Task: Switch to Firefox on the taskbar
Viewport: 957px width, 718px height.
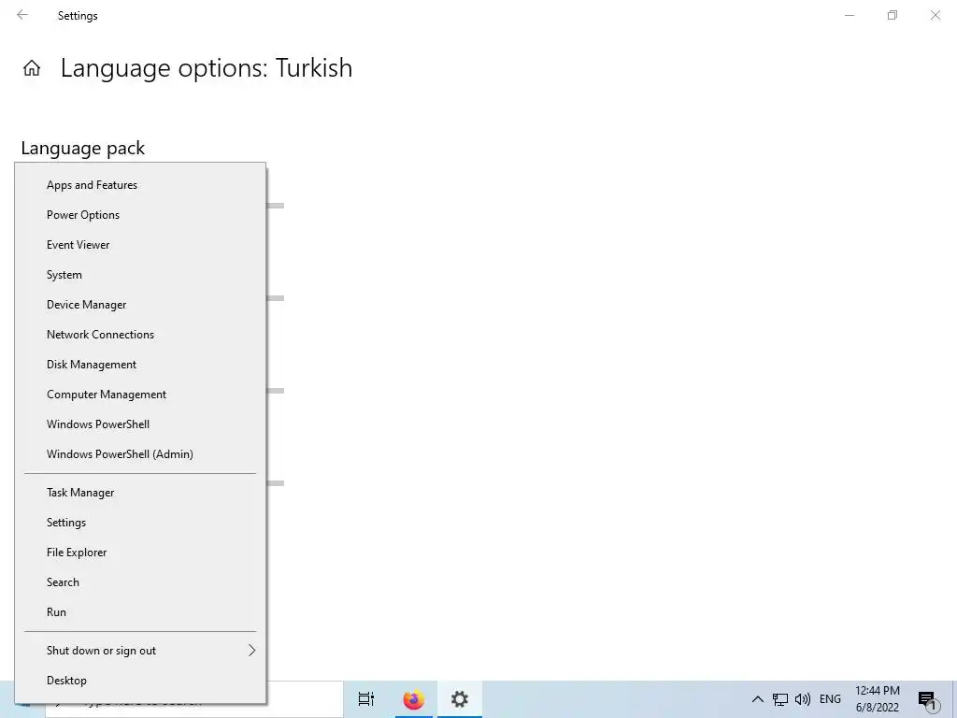Action: click(x=413, y=699)
